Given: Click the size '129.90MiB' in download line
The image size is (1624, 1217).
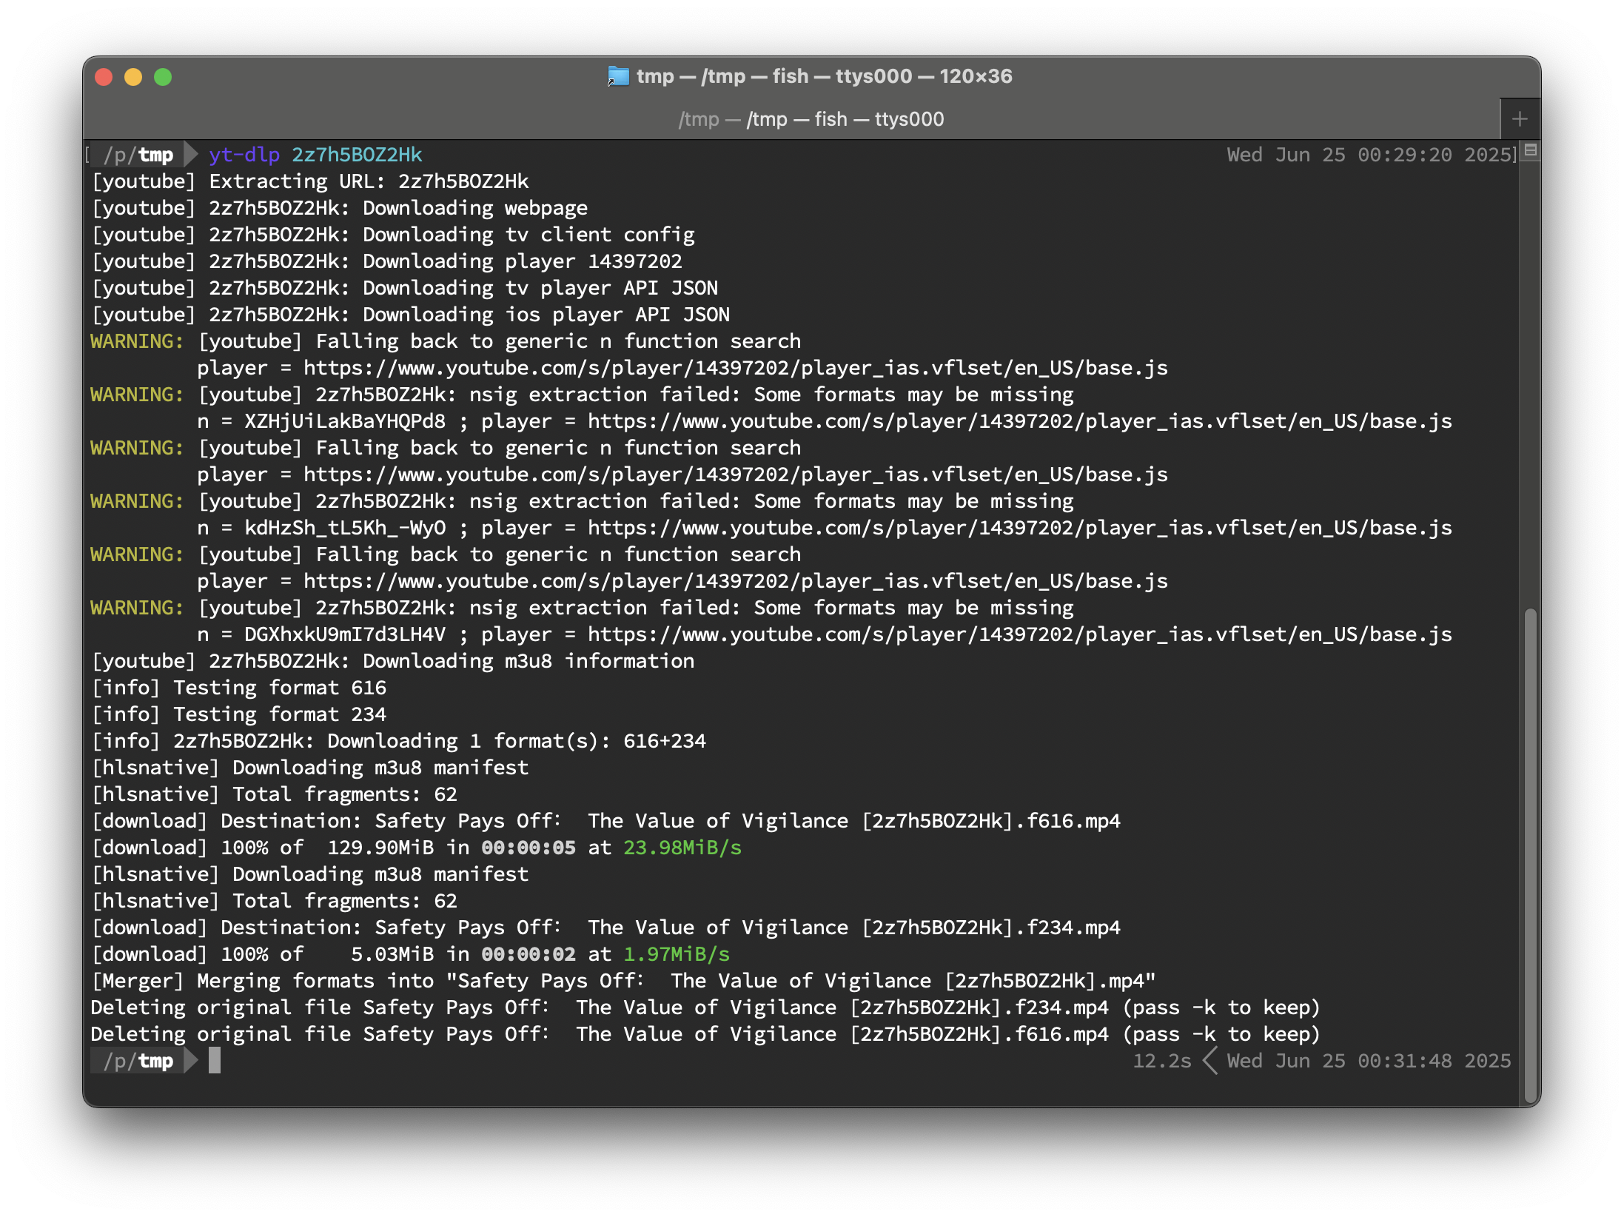Looking at the screenshot, I should [x=380, y=848].
